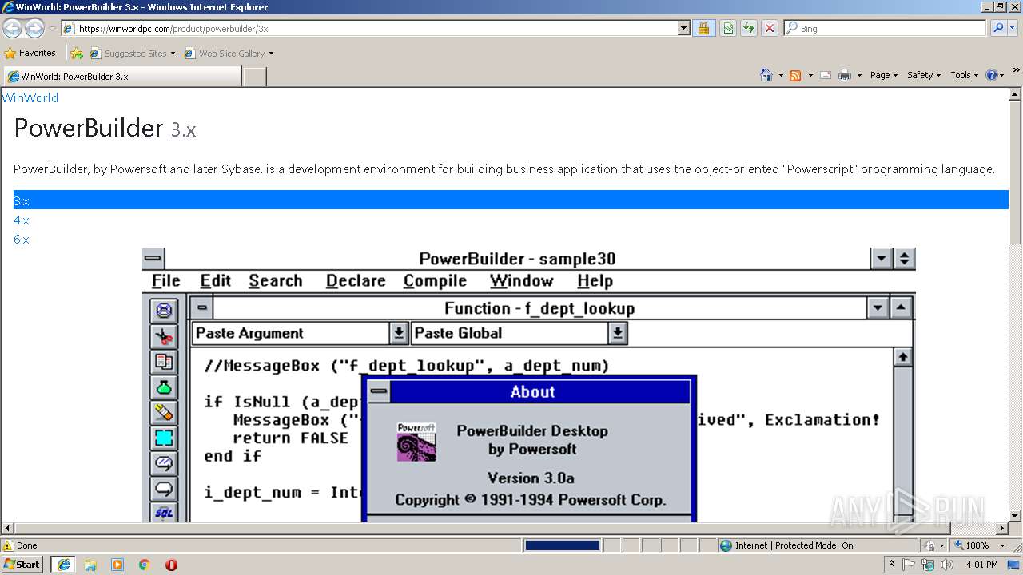Open Web Slice Gallery dropdown

pos(229,54)
